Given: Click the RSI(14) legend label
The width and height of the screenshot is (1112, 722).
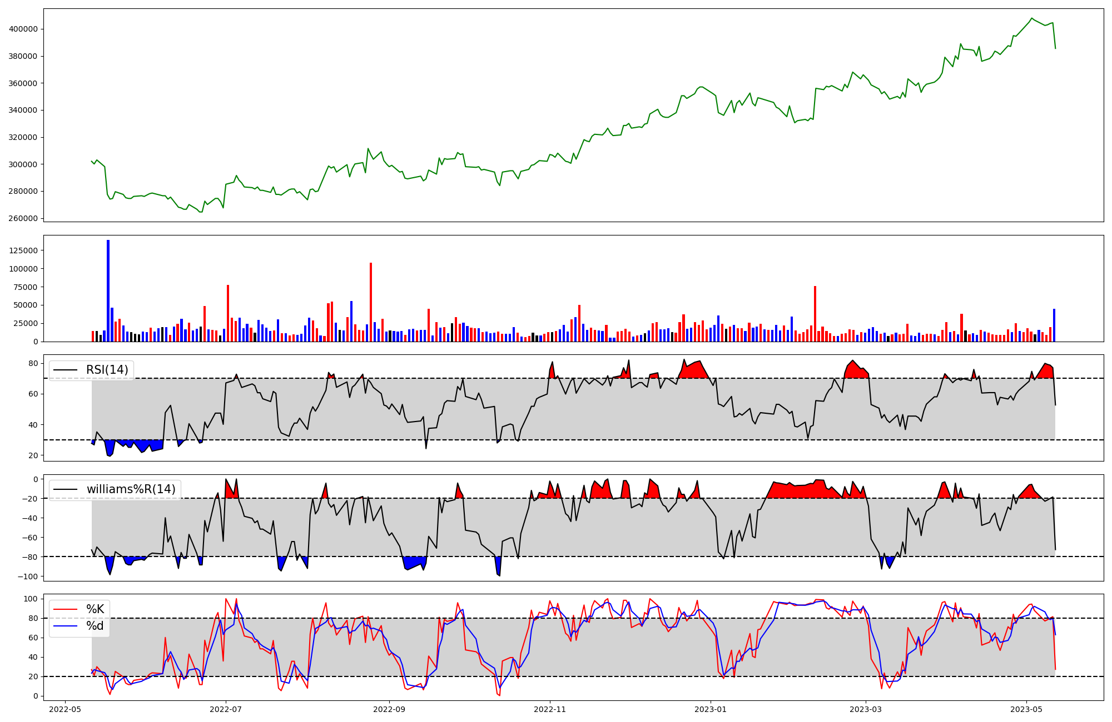Looking at the screenshot, I should coord(107,370).
